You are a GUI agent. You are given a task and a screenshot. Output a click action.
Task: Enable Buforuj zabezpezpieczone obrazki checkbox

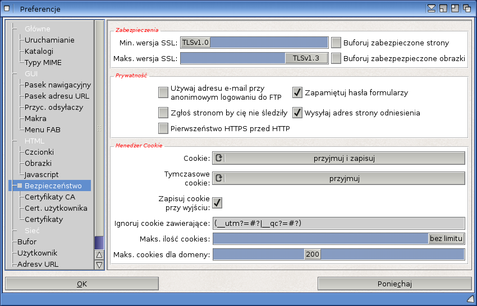tap(336, 58)
